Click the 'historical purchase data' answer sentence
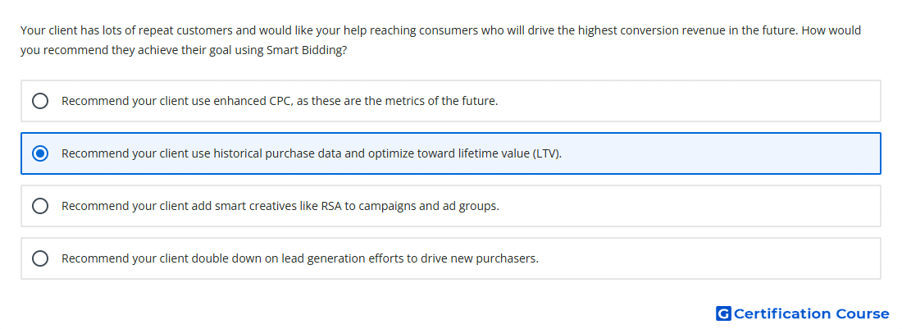The width and height of the screenshot is (902, 329). point(312,153)
